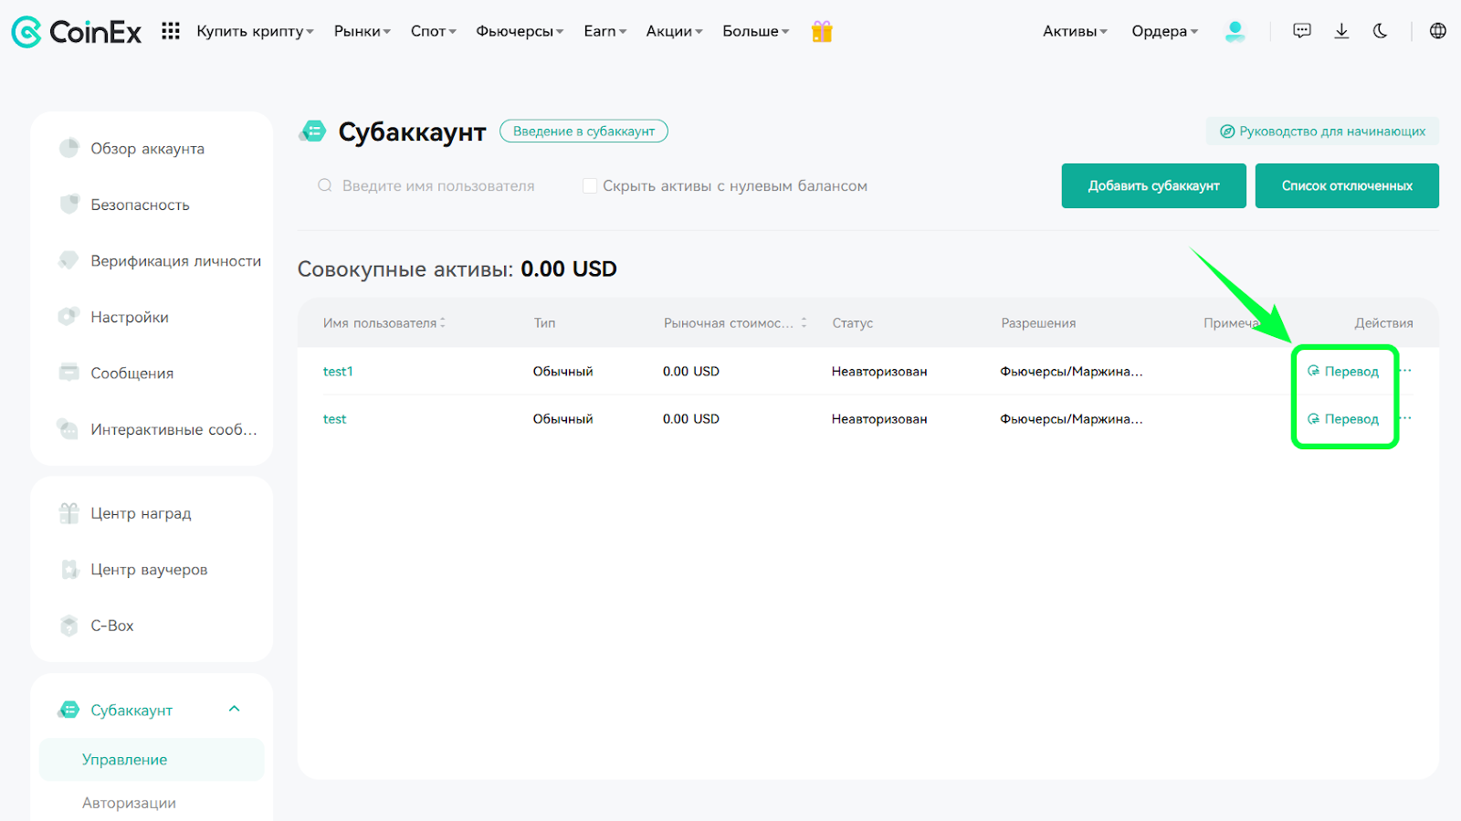Open the Earn menu
Viewport: 1461px width, 821px height.
point(605,31)
